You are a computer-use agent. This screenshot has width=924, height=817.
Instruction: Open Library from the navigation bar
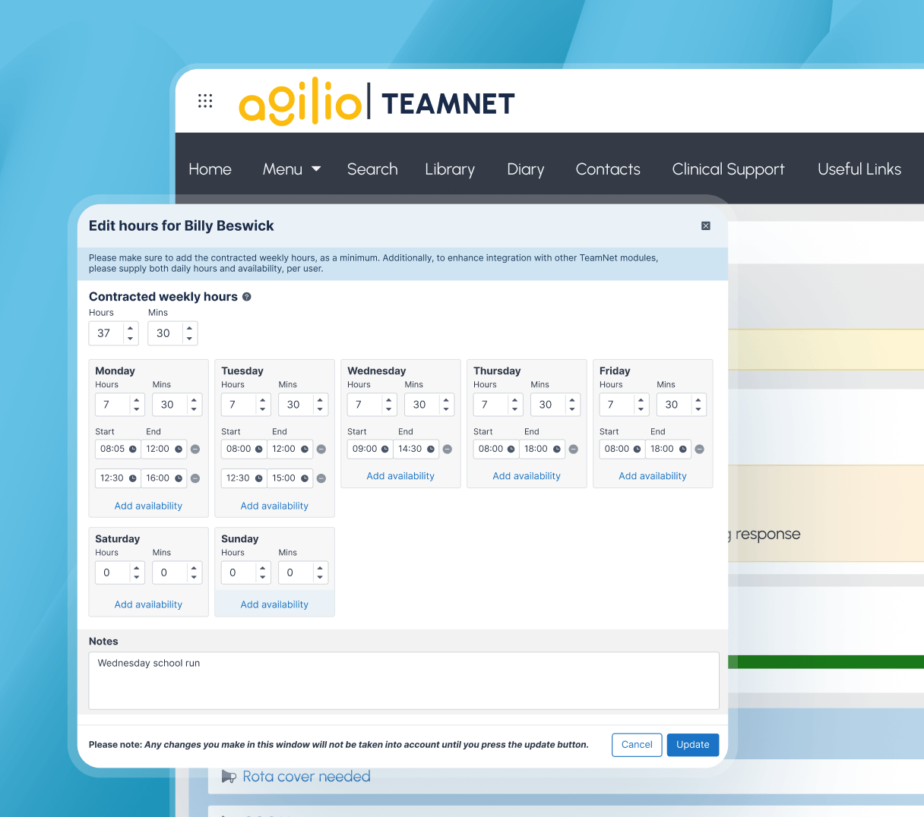(x=450, y=169)
